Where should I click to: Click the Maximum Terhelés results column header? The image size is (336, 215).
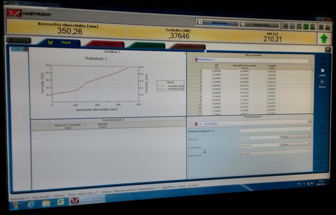pyautogui.click(x=68, y=126)
